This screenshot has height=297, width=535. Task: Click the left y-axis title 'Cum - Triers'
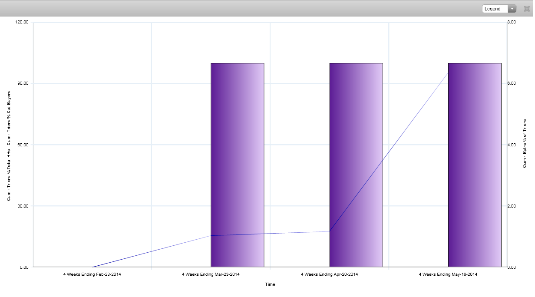coord(9,145)
